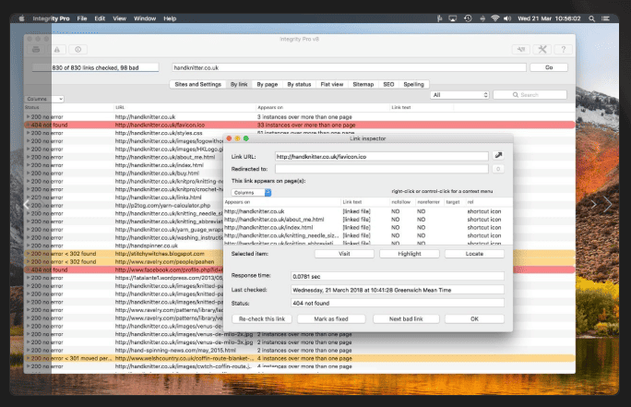Click Re-check this link button
This screenshot has height=407, width=631.
[262, 318]
